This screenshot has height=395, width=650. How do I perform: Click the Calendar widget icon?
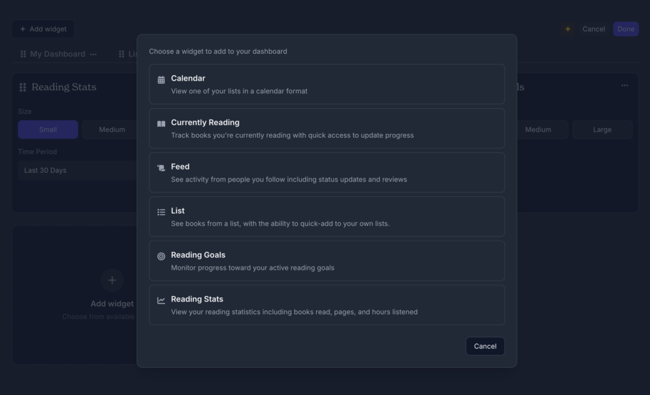(161, 79)
